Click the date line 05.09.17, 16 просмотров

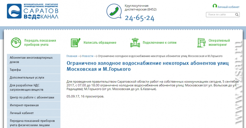point(85,96)
